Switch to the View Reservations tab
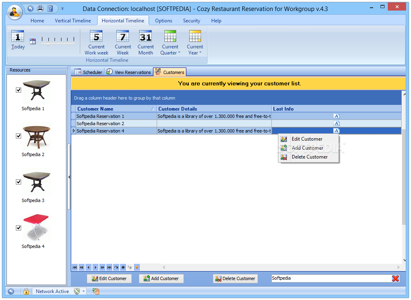 [x=129, y=72]
